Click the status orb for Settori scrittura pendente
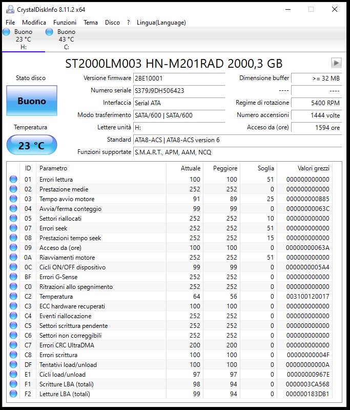 click(x=13, y=325)
